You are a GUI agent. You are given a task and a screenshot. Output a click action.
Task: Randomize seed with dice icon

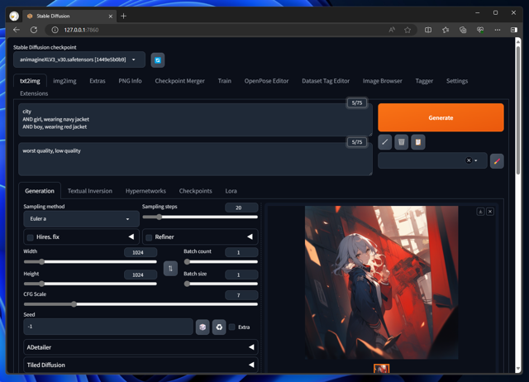tap(203, 327)
